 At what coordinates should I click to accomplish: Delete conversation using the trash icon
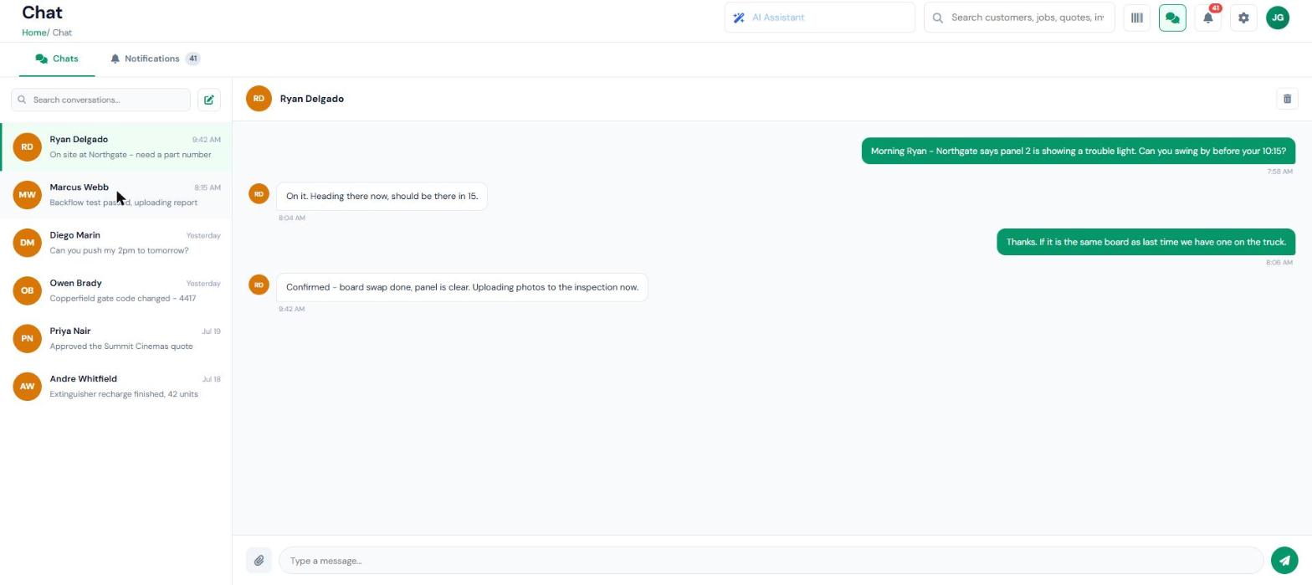1287,99
